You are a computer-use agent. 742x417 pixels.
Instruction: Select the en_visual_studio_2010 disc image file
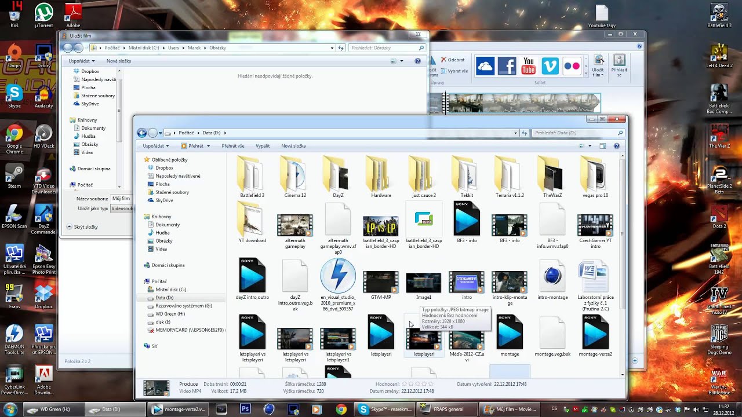coord(338,285)
